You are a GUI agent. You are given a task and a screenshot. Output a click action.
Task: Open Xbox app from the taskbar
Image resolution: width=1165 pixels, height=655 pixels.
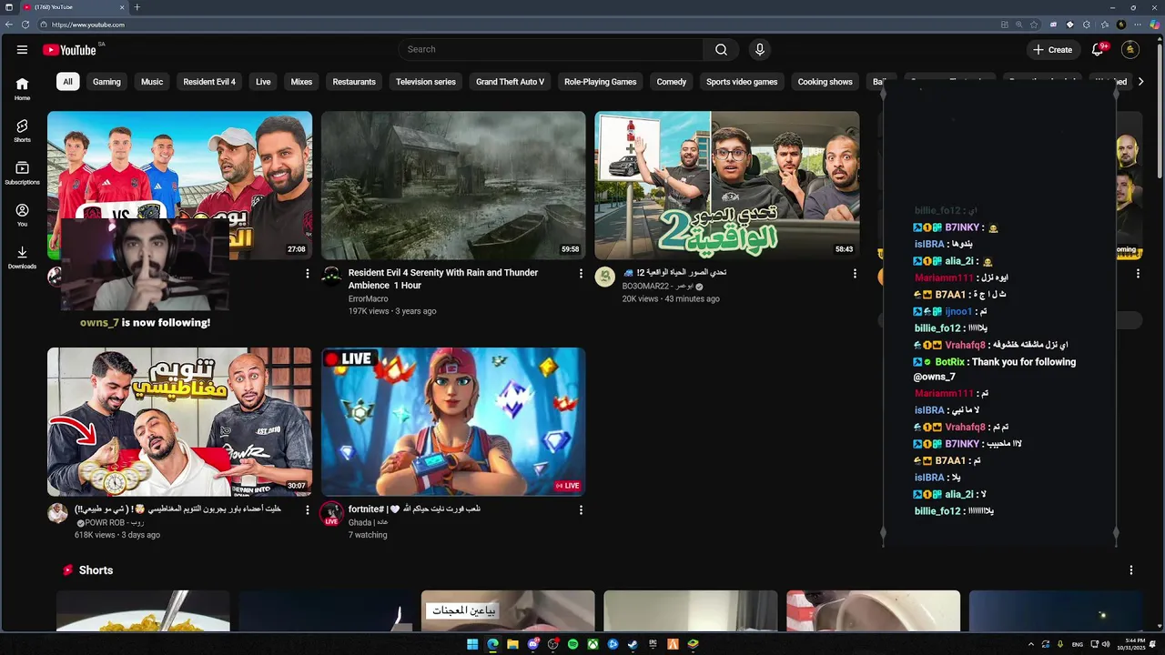[x=593, y=644]
